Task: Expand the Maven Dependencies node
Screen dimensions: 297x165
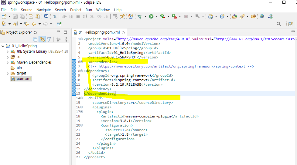Action: coord(8,62)
